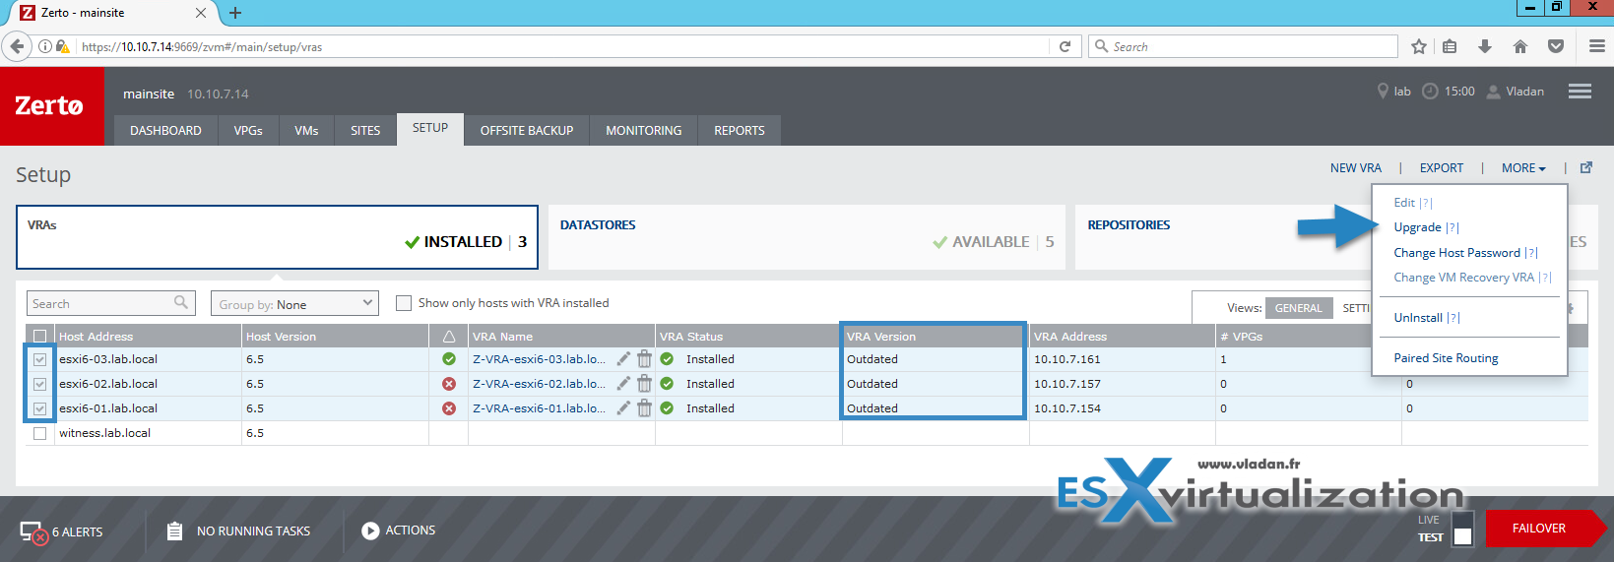Click the VRA address 10.10.7.161 cell
The height and width of the screenshot is (562, 1614).
point(1123,359)
